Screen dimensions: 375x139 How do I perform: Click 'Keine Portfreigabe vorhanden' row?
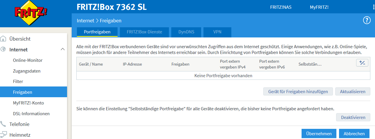coord(223,75)
